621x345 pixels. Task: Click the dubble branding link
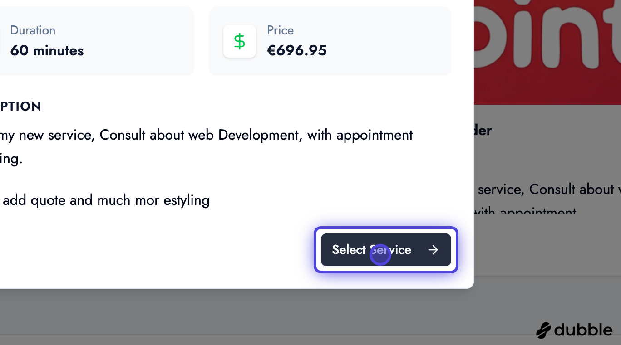click(574, 330)
